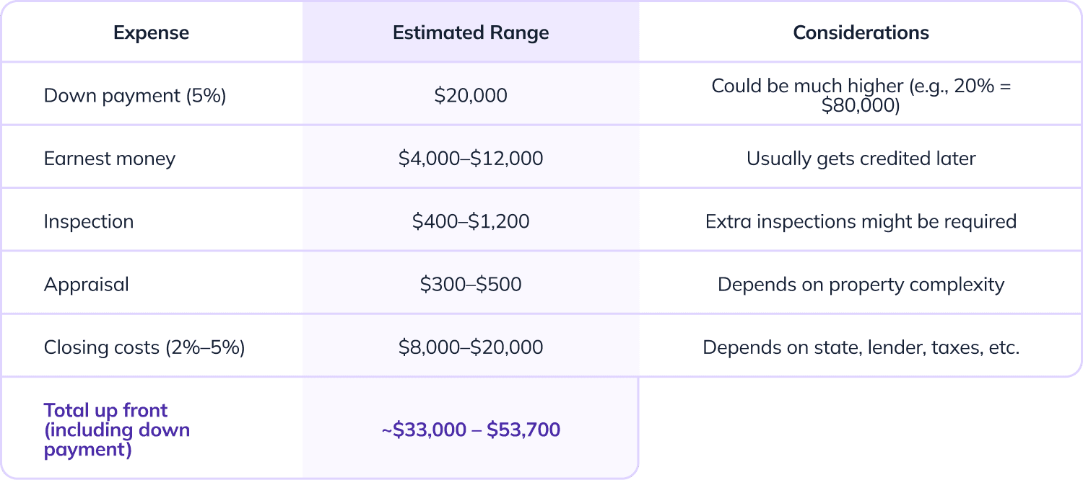Select the 'Could be much higher' note

861,95
